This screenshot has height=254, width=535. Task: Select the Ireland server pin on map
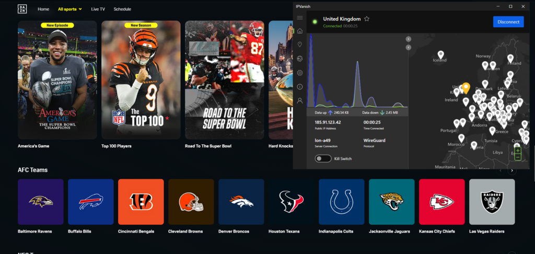[x=457, y=92]
